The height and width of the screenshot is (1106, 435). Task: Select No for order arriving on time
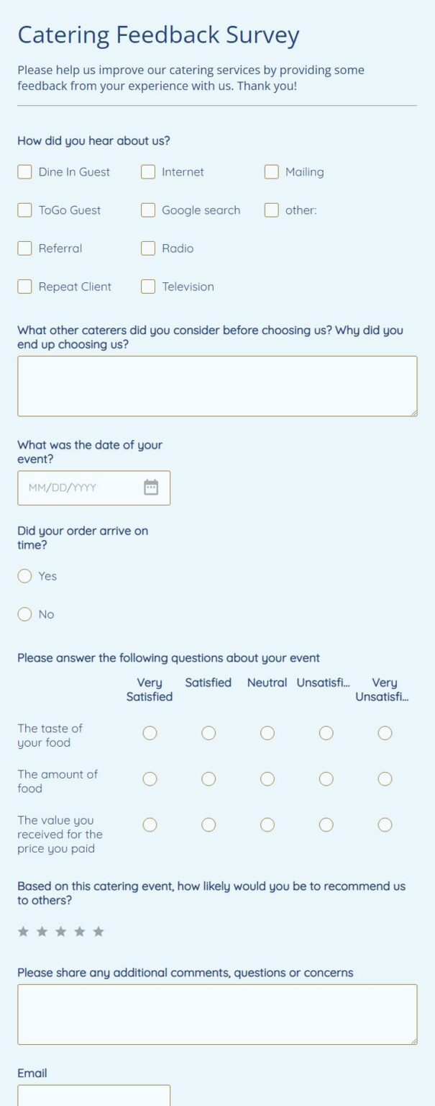(x=24, y=614)
